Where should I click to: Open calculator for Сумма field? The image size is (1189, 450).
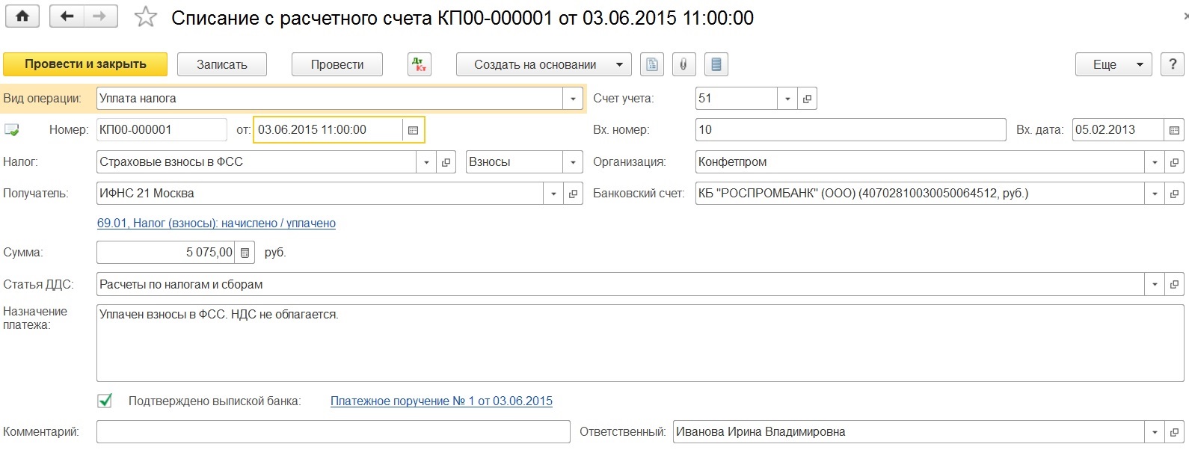point(245,253)
